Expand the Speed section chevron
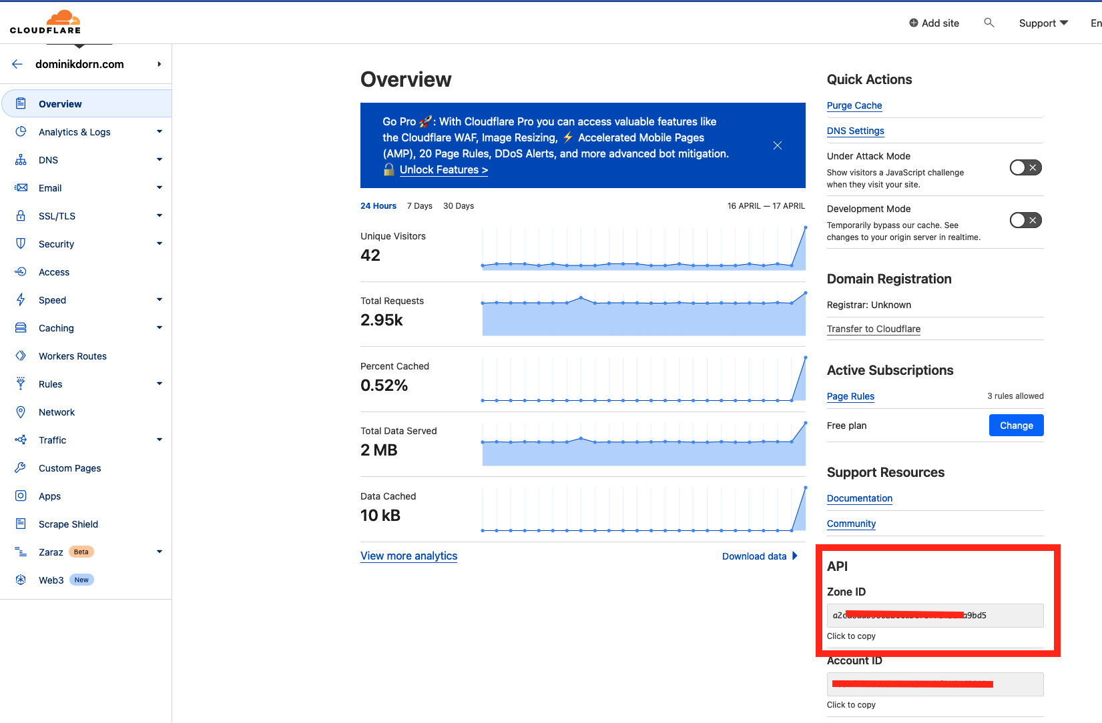 point(160,299)
